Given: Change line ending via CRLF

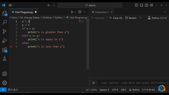Looking at the screenshot, I should click(123, 90).
